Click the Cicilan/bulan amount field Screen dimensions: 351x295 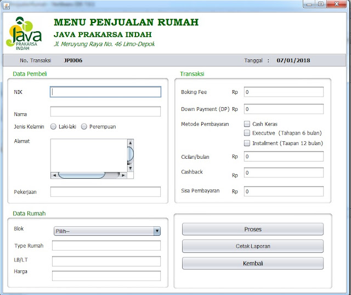click(284, 156)
